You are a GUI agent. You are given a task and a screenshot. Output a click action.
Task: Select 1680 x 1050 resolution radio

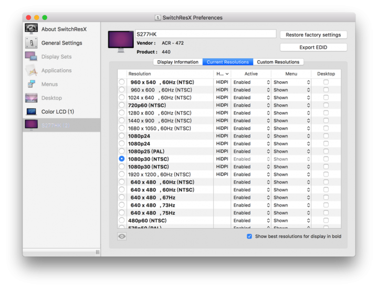pos(122,128)
